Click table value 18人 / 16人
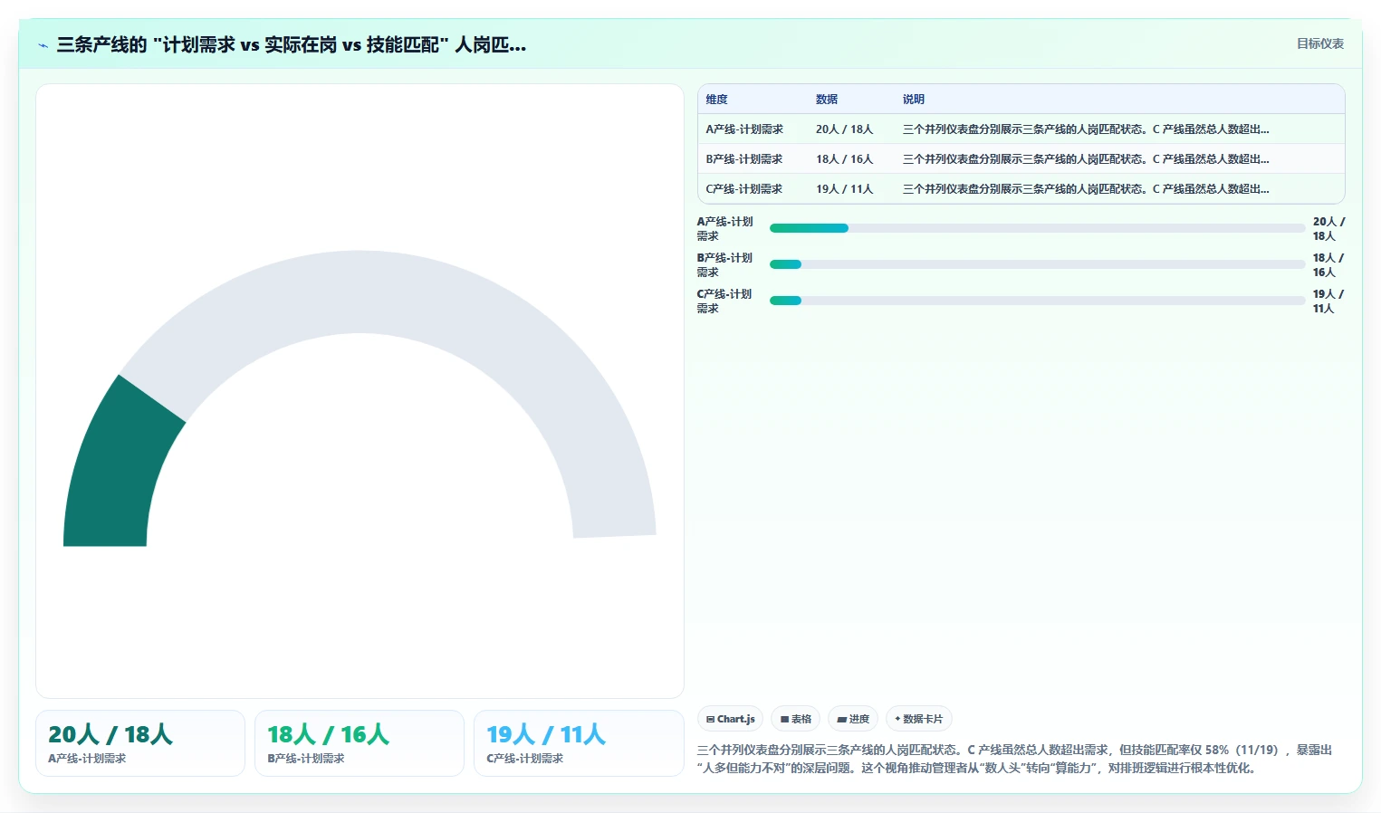The image size is (1381, 813). pos(844,159)
